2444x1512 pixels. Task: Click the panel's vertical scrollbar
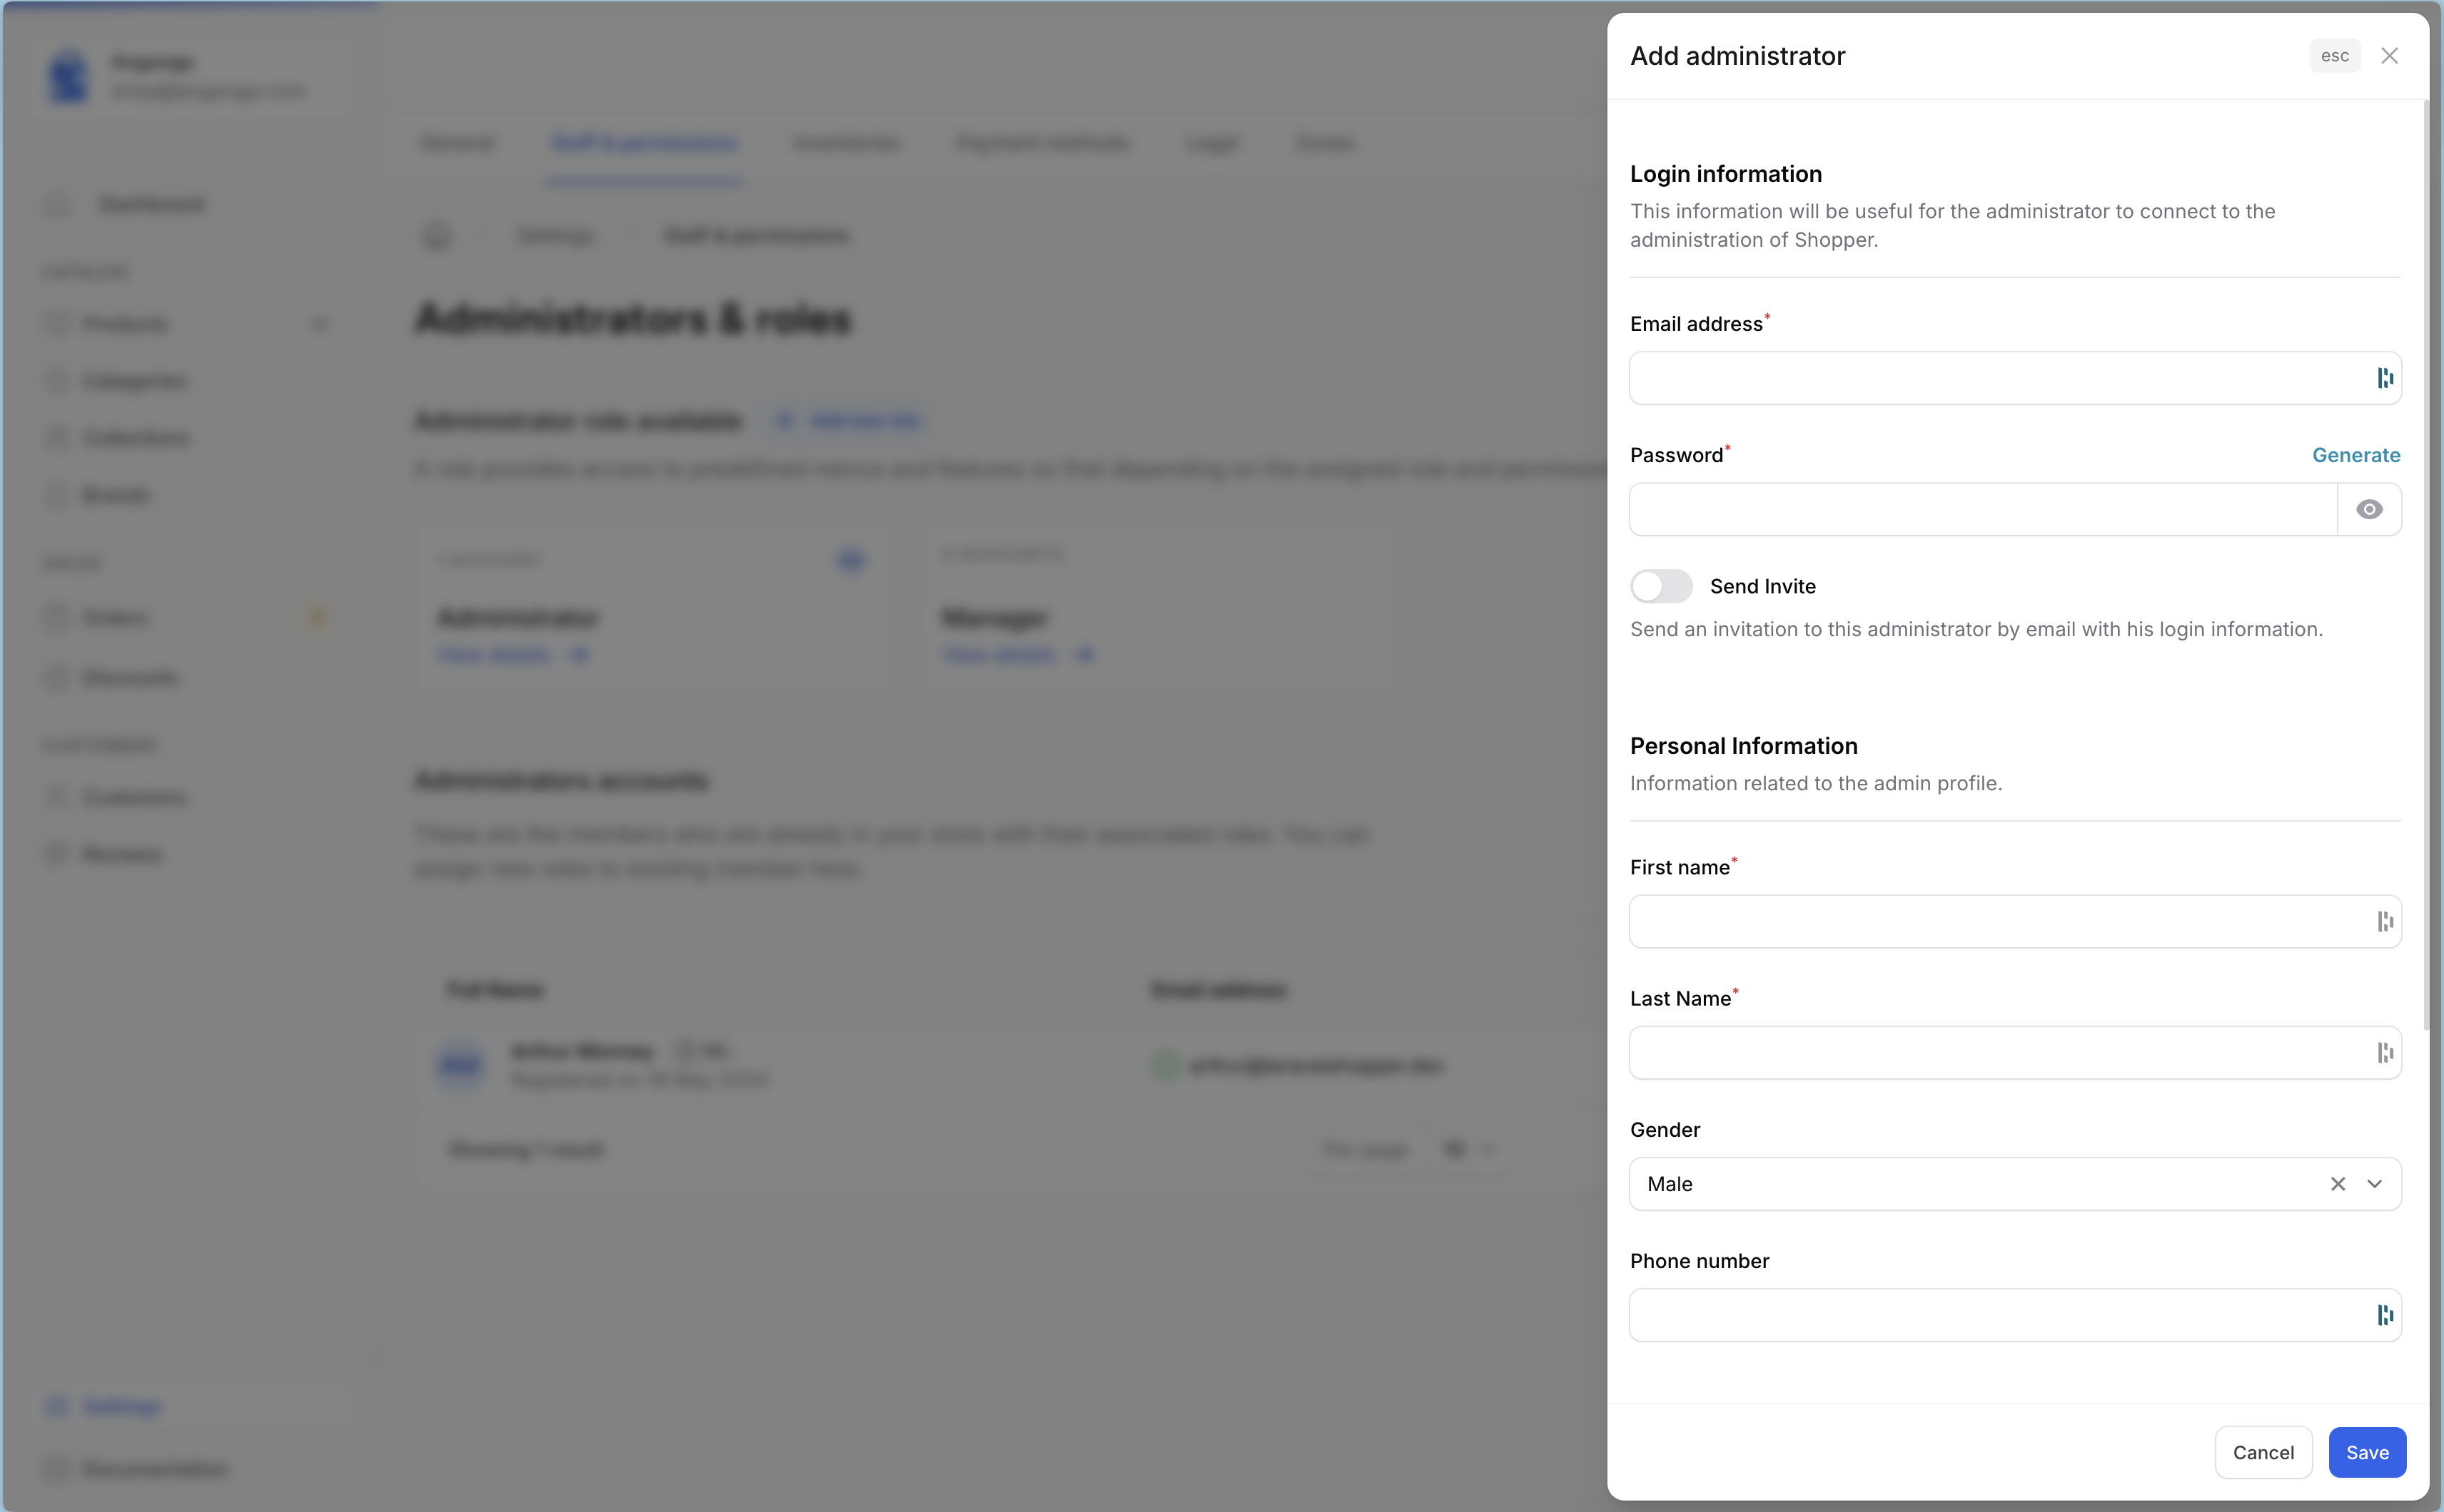pos(2426,560)
